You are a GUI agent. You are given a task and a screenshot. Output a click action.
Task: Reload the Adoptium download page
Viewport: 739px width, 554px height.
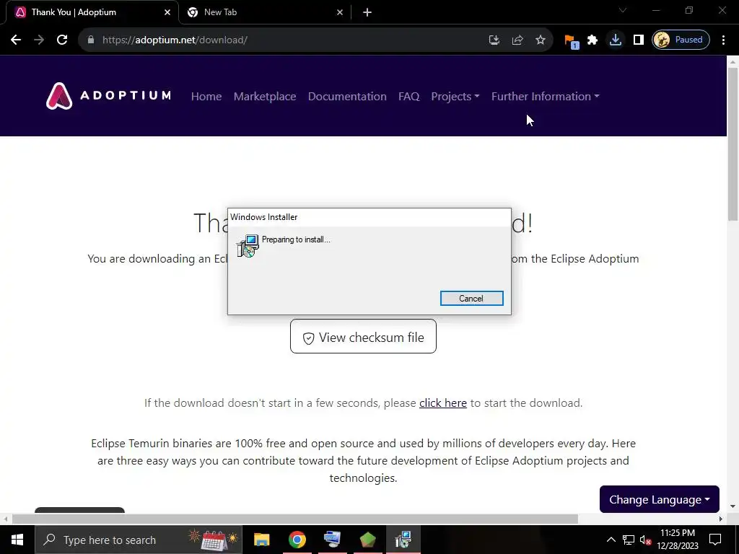pos(62,40)
